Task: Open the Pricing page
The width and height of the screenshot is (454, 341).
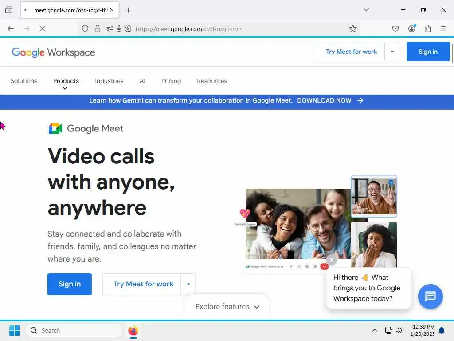Action: click(171, 81)
